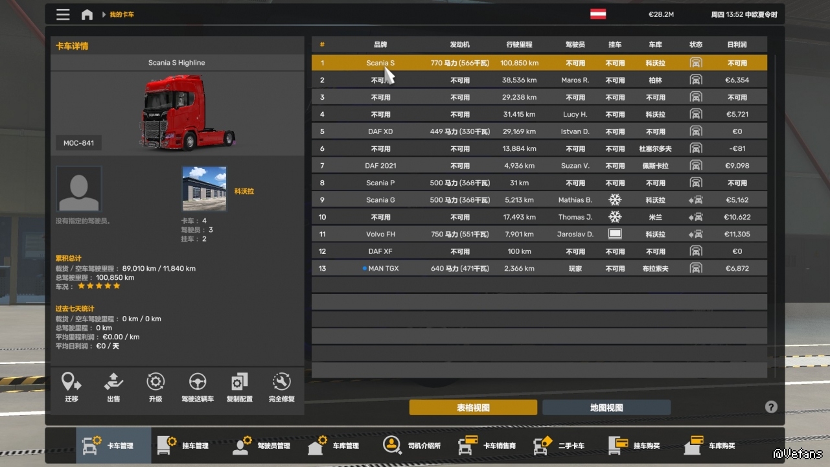Open the 卡车销售商 truck dealer tab
830x467 pixels.
tap(489, 445)
